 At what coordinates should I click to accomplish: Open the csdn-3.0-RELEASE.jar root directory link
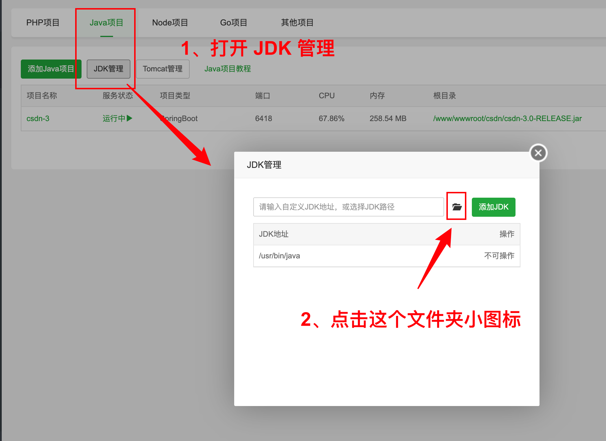coord(507,118)
